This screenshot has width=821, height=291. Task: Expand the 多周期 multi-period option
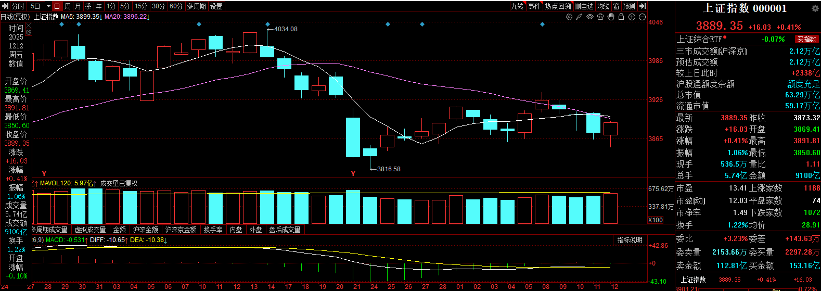[197, 6]
